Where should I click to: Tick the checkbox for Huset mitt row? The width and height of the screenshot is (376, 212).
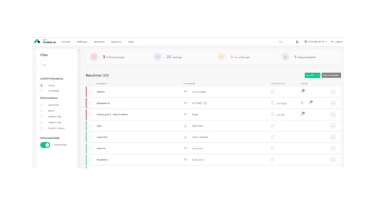pyautogui.click(x=91, y=137)
